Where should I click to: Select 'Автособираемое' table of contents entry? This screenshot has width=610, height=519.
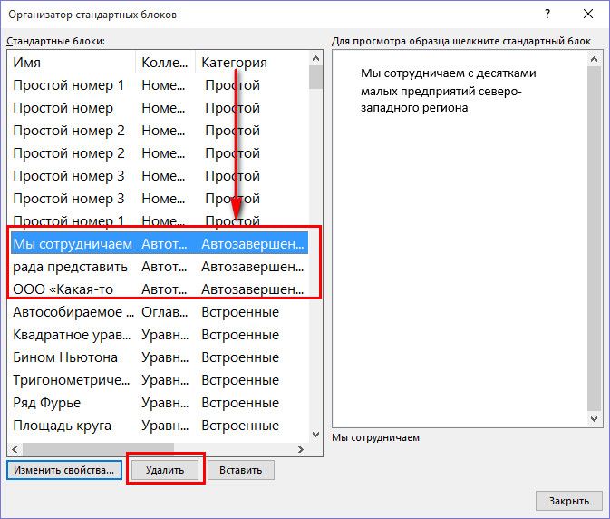click(70, 312)
